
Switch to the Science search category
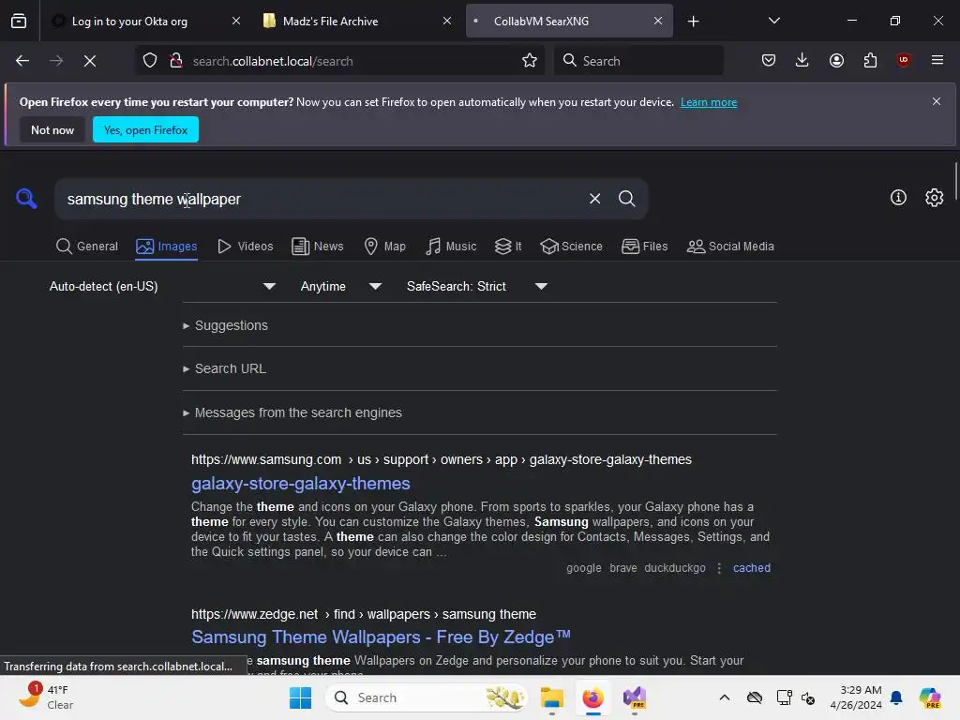[x=571, y=247]
